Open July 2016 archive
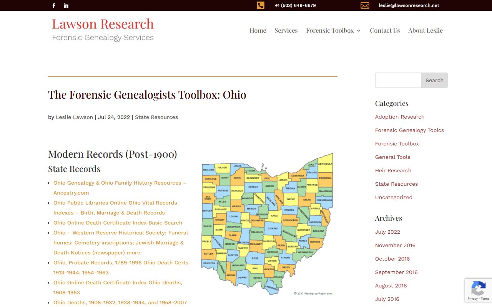This screenshot has width=492, height=307. (x=387, y=299)
